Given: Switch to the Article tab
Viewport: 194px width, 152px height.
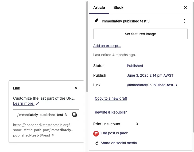Looking at the screenshot, I should coord(99,7).
